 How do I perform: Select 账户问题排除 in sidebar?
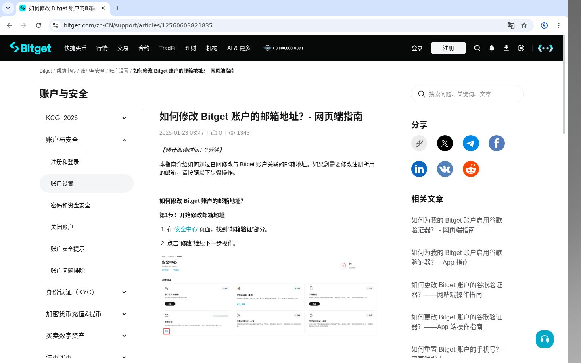tap(86, 271)
